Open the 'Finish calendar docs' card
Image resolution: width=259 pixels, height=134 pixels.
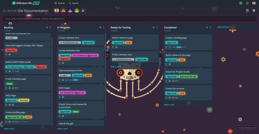134,57
